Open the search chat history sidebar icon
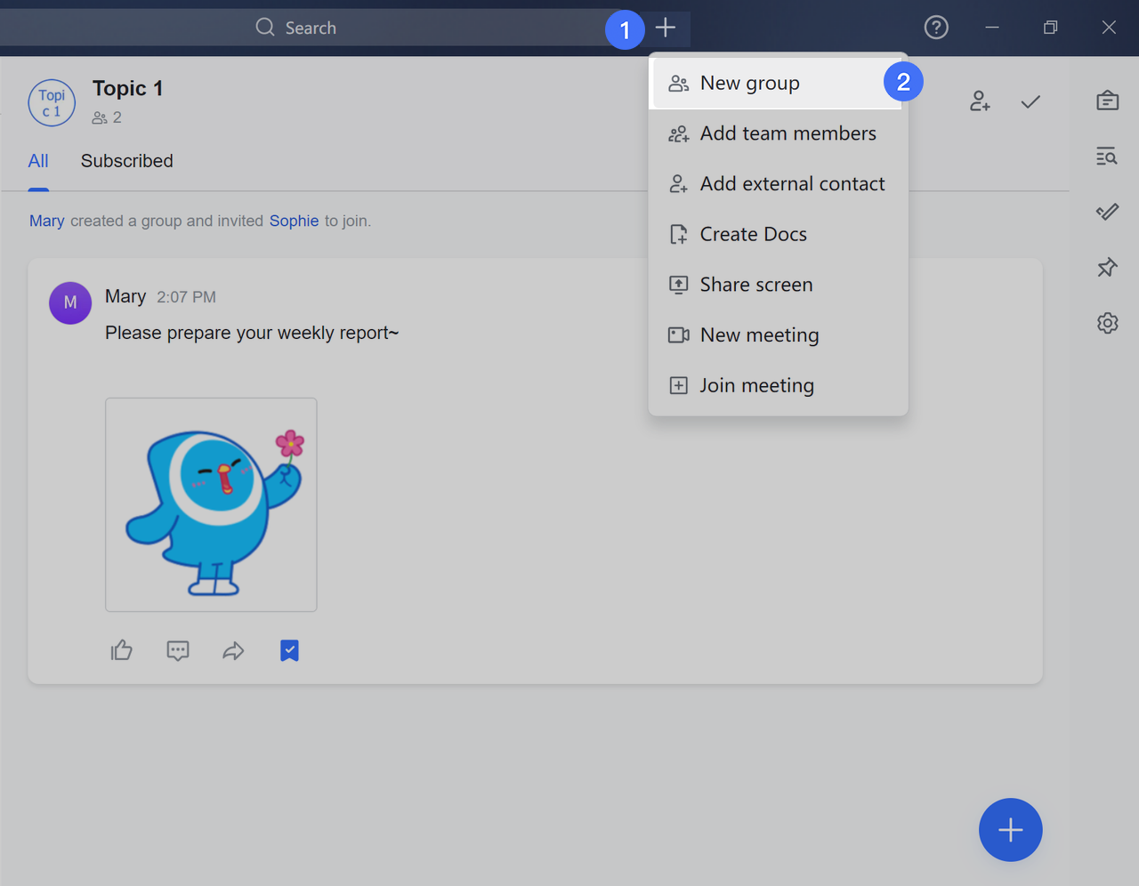 1107,157
